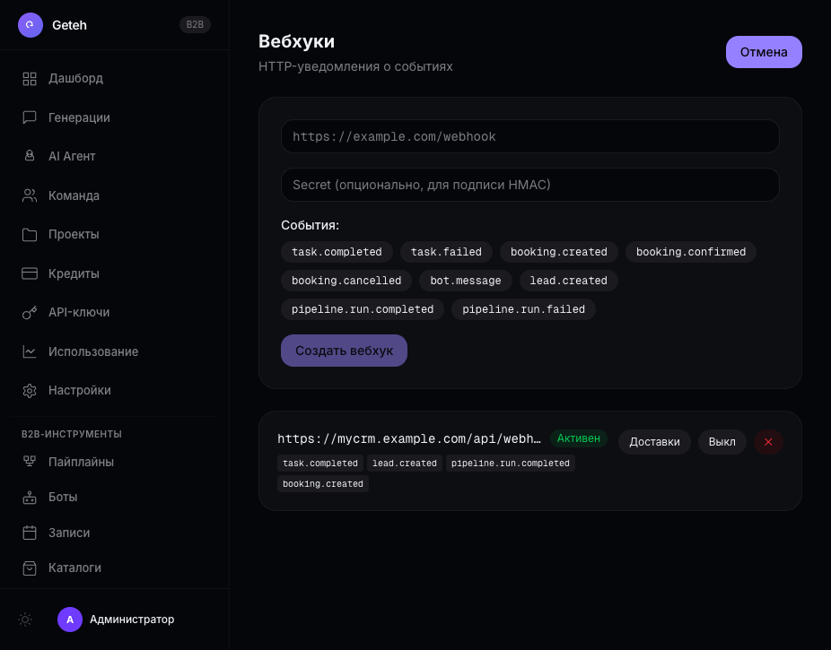Click the API-ключи key icon
The height and width of the screenshot is (650, 831).
tap(30, 312)
